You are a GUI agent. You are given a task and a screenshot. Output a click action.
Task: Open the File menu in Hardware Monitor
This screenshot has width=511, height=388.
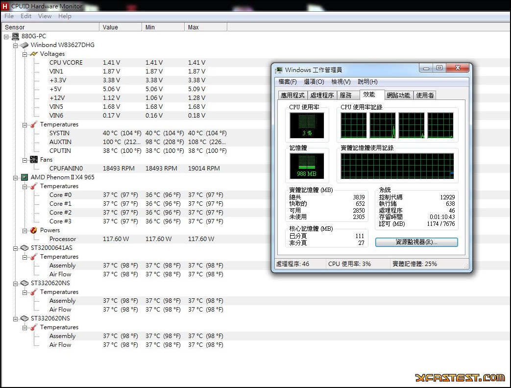pyautogui.click(x=9, y=16)
